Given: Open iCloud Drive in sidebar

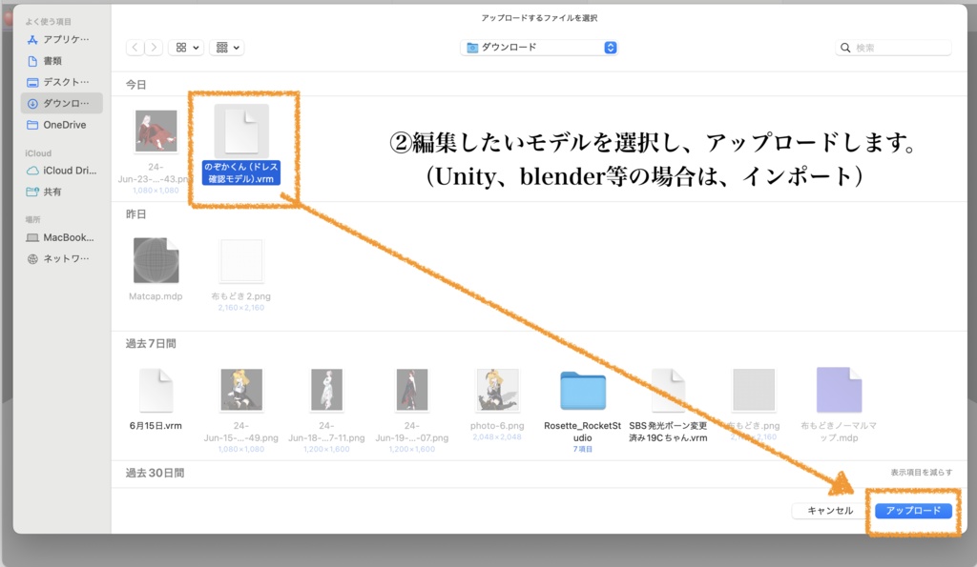Looking at the screenshot, I should [x=61, y=171].
